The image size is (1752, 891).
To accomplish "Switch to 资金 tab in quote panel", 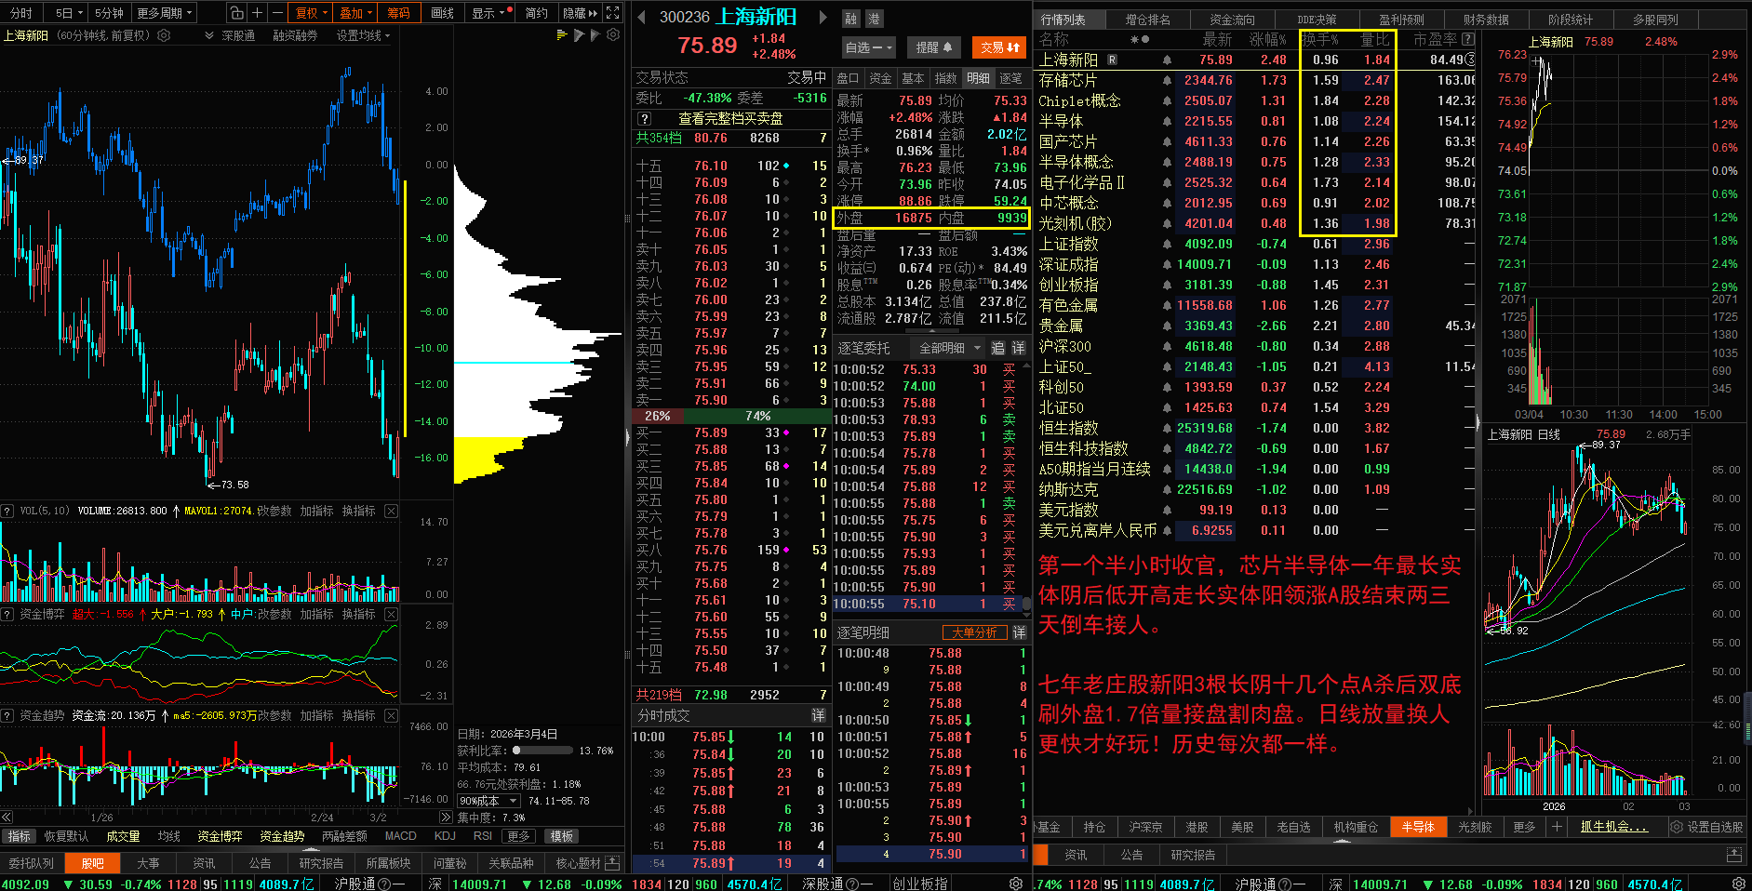I will click(x=880, y=78).
